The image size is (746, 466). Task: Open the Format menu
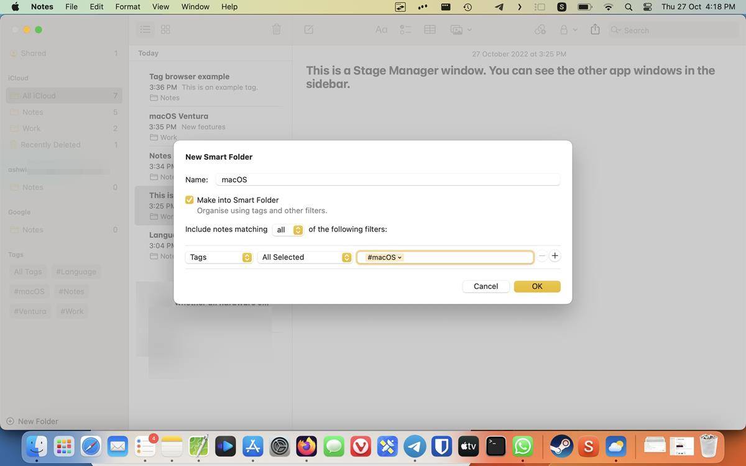127,7
